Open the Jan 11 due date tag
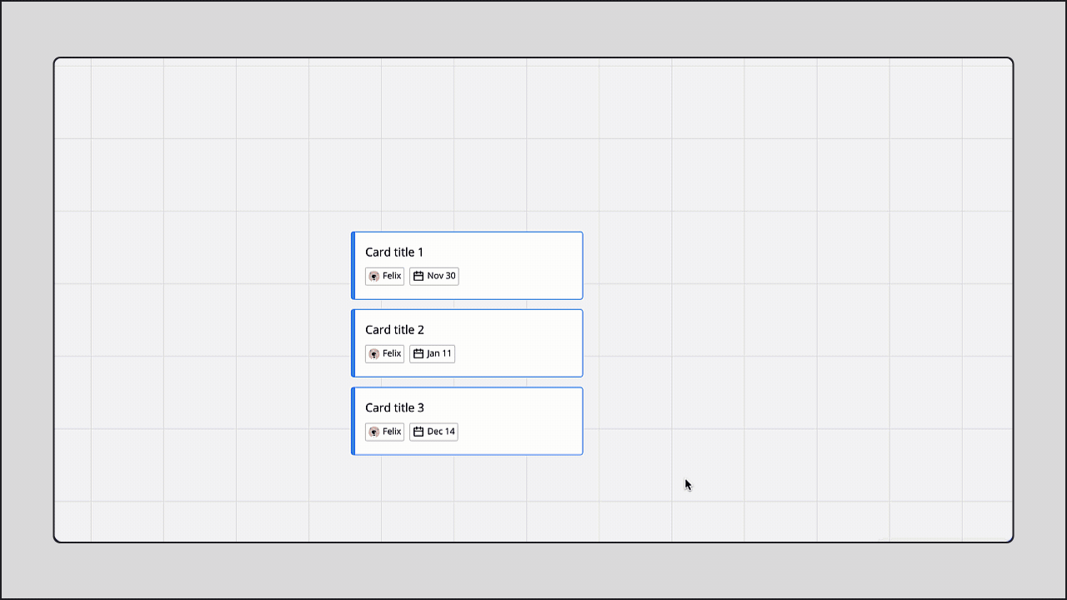Viewport: 1067px width, 600px height. [x=433, y=353]
